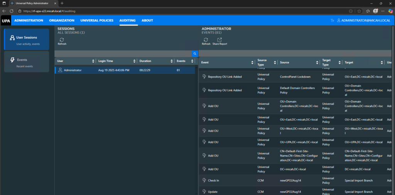The height and width of the screenshot is (195, 395).
Task: Select the Administrator session row
Action: point(125,70)
